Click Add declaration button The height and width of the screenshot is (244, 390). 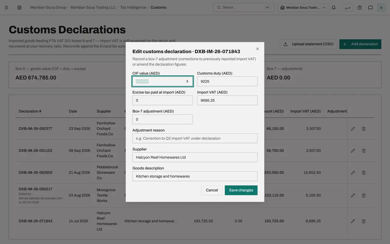click(x=360, y=44)
